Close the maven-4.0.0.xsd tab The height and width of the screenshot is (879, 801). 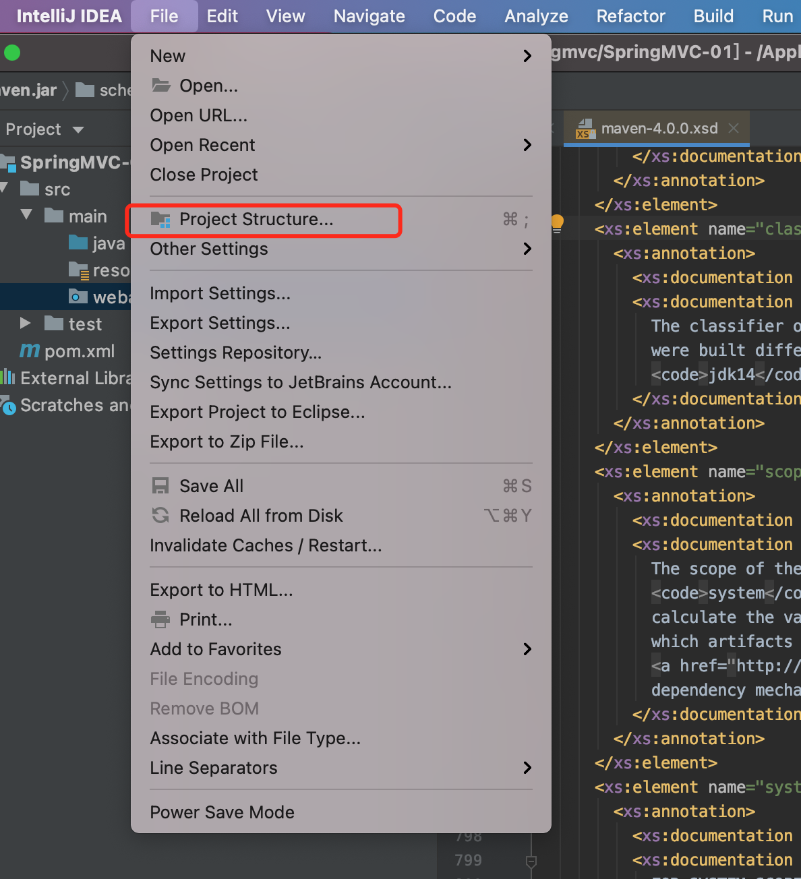pos(734,128)
